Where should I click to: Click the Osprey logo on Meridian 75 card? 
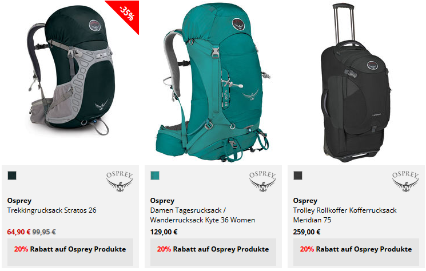point(405,182)
